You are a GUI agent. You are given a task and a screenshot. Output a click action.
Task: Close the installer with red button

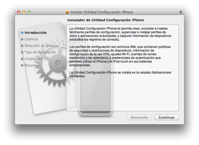(x=19, y=12)
